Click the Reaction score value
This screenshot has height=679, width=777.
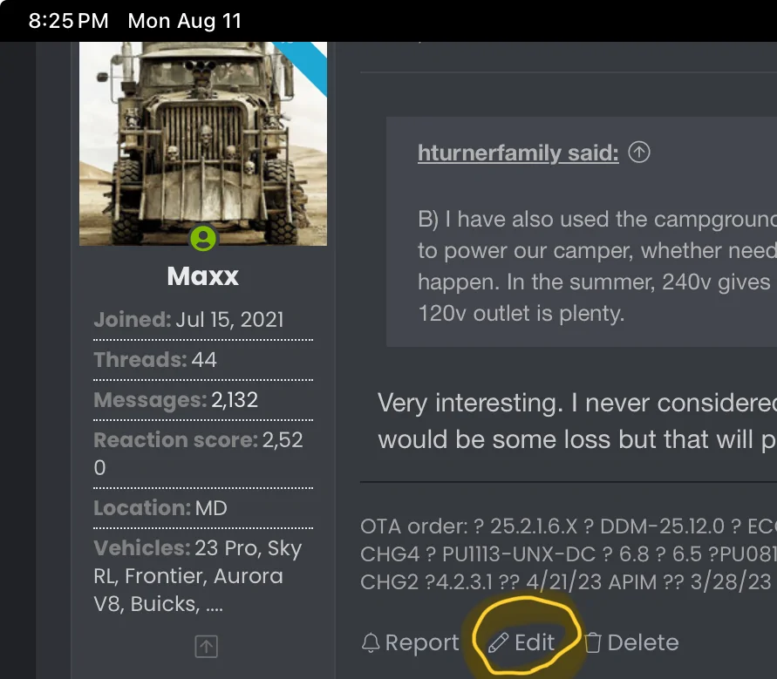[198, 453]
